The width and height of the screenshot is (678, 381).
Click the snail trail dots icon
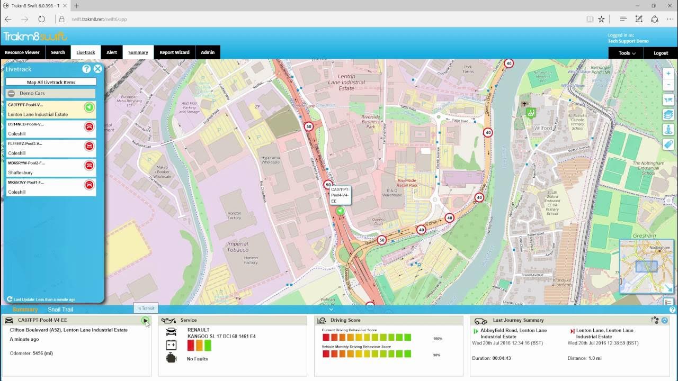pos(655,320)
